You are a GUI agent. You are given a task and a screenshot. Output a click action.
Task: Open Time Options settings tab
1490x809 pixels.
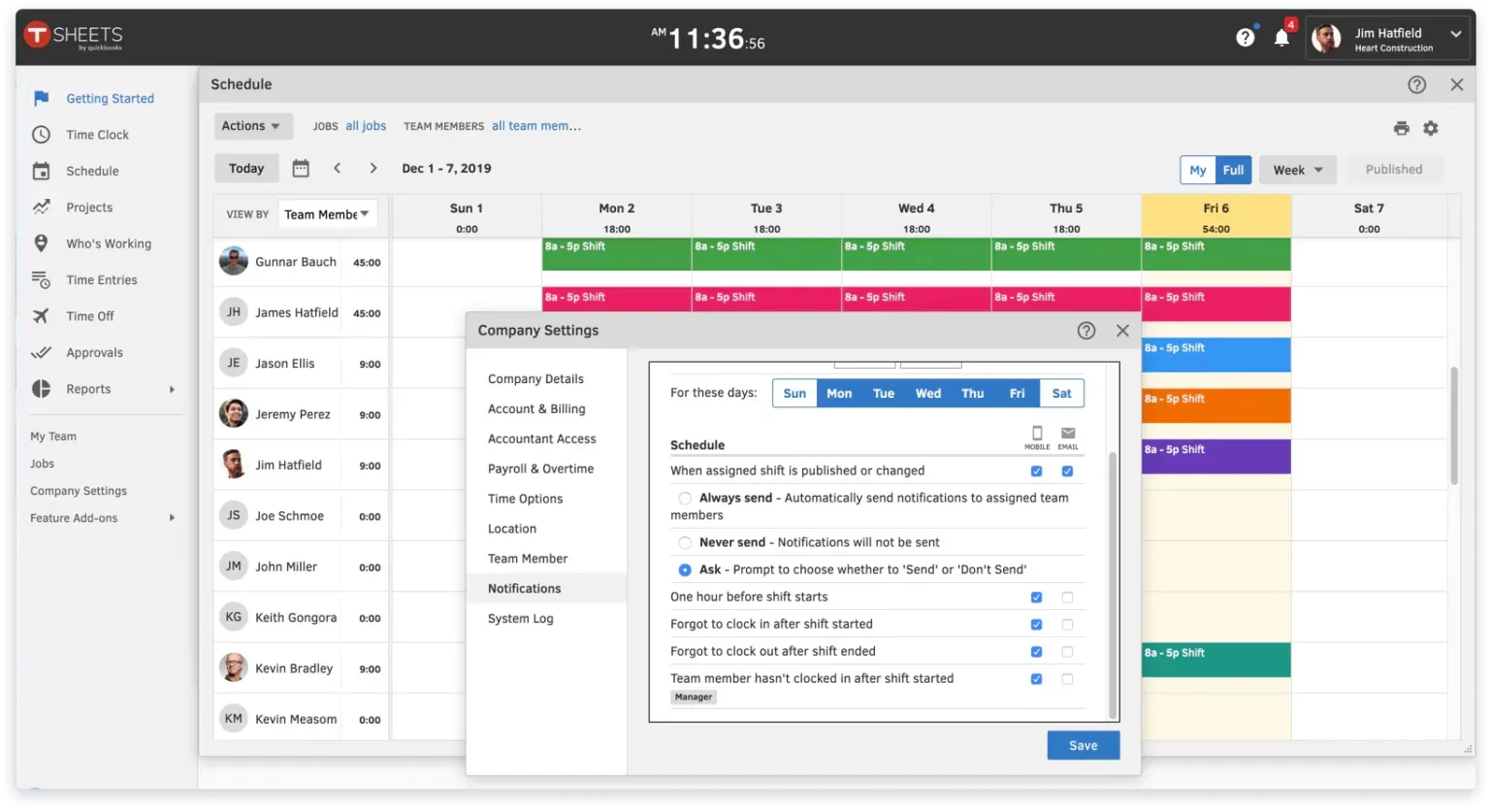coord(525,499)
